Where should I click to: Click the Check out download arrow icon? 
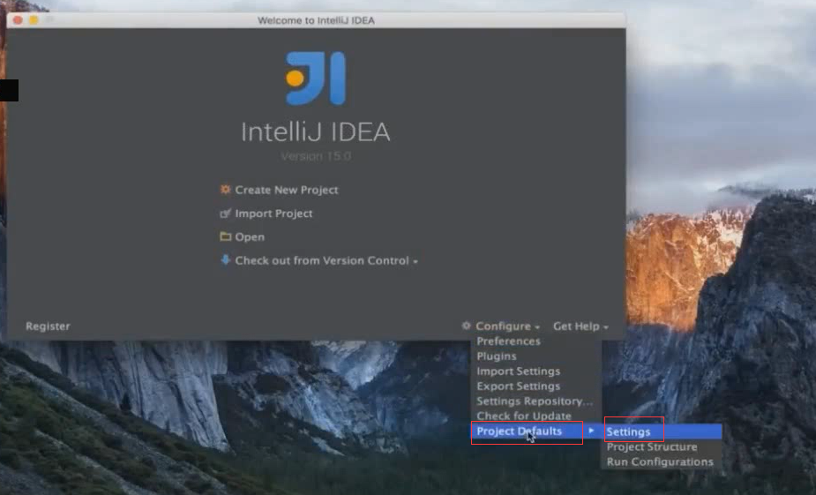click(225, 259)
